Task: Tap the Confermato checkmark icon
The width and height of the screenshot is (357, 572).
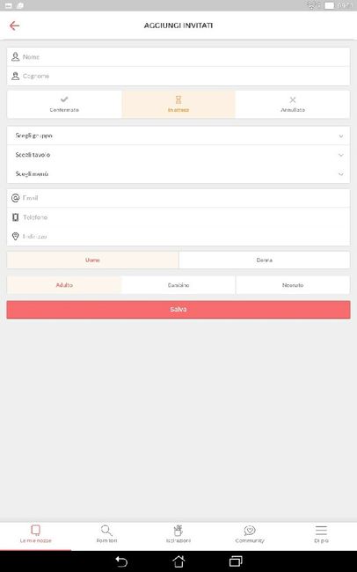Action: [64, 99]
